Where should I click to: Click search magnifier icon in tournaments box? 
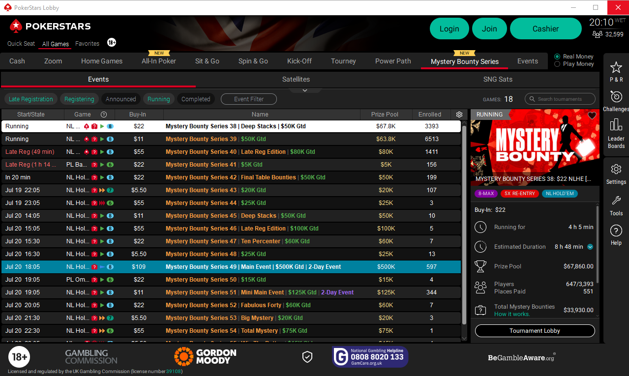point(532,99)
